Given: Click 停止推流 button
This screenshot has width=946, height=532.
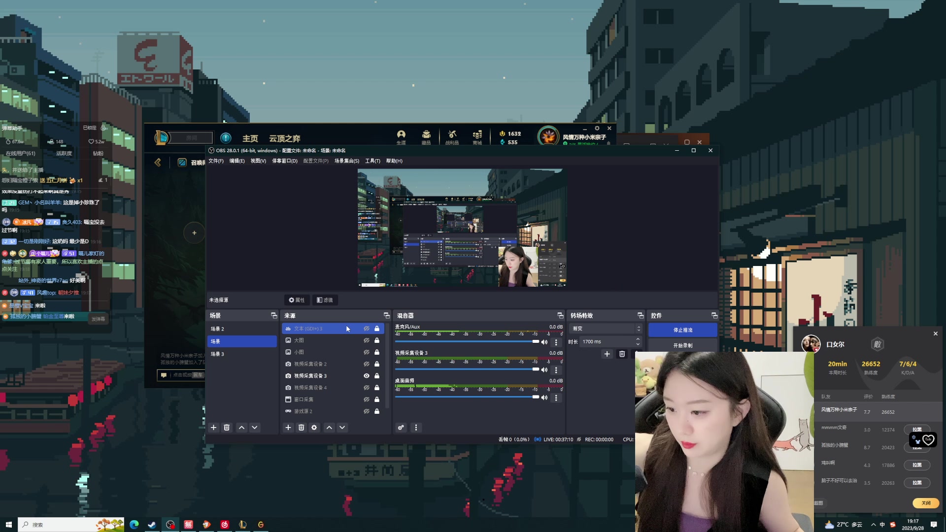Looking at the screenshot, I should click(x=683, y=330).
